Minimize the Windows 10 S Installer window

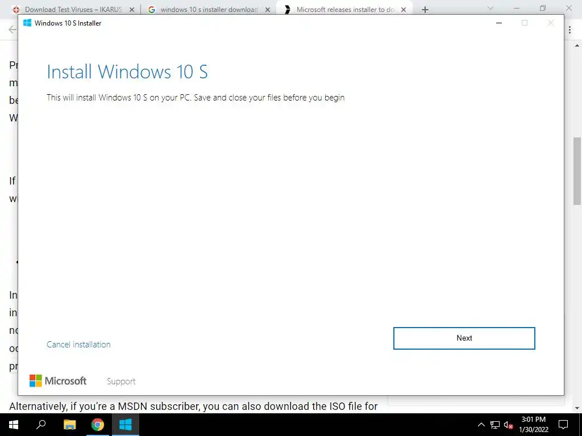[499, 23]
